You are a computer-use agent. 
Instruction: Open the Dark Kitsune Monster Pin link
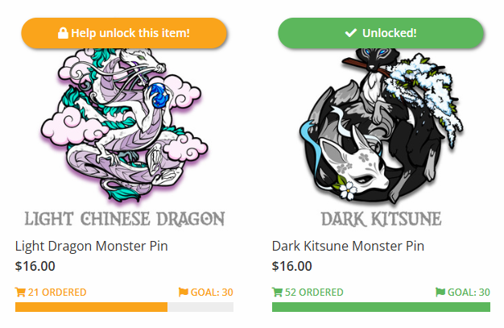pyautogui.click(x=348, y=246)
